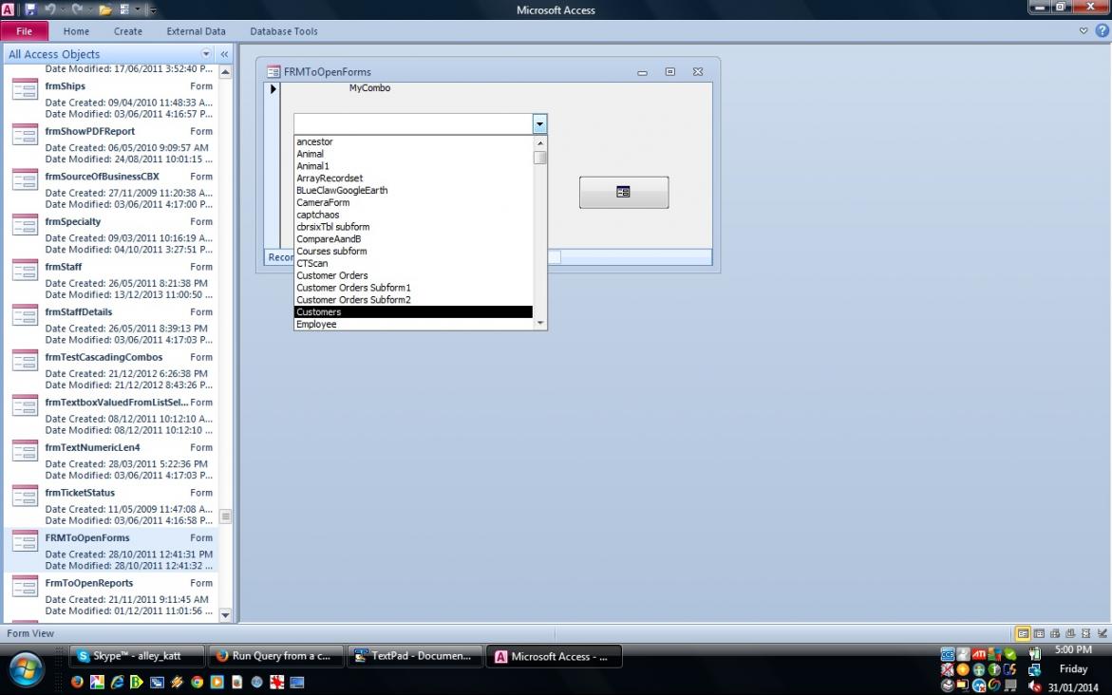Open the Customize Quick Access Toolbar arrow
The width and height of the screenshot is (1112, 695).
pyautogui.click(x=153, y=9)
